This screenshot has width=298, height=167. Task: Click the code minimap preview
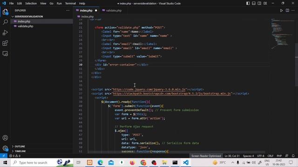[282, 34]
